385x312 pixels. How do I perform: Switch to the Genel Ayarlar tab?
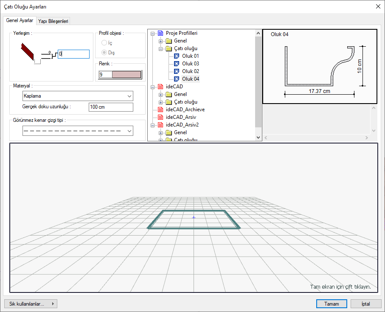(x=20, y=20)
